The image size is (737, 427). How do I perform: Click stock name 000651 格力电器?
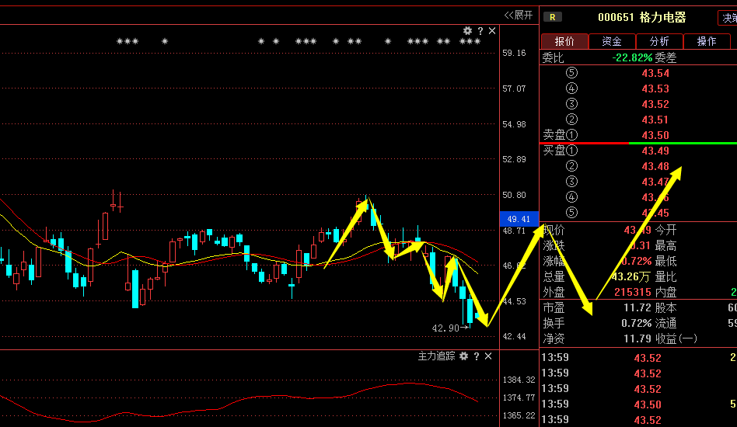point(641,17)
